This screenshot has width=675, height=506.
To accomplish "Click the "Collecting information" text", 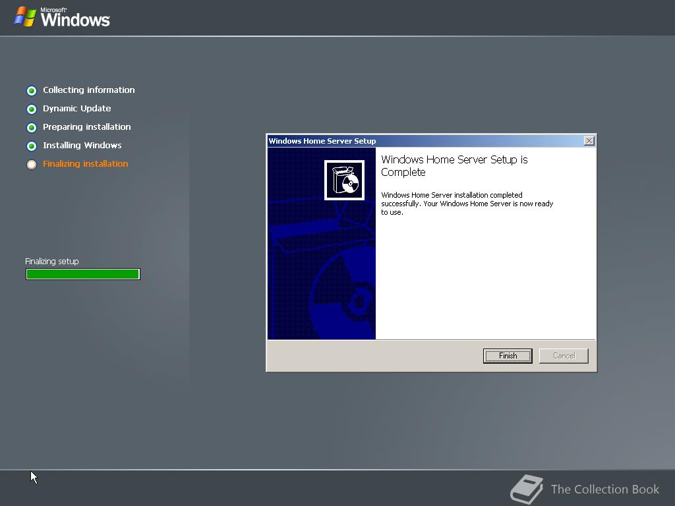I will pyautogui.click(x=89, y=90).
